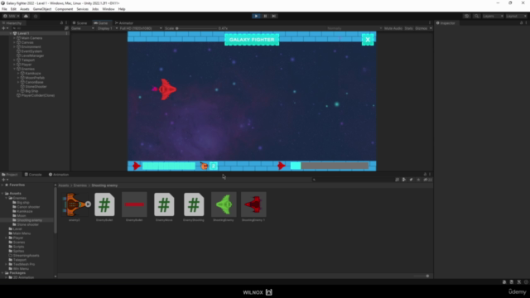530x298 pixels.
Task: Click the Inspector lock icon
Action: point(521,22)
